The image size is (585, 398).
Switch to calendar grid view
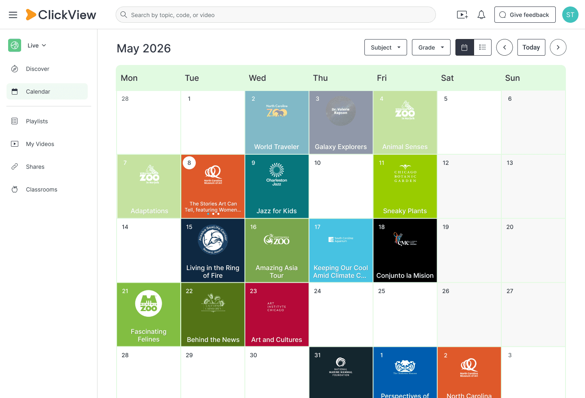464,48
